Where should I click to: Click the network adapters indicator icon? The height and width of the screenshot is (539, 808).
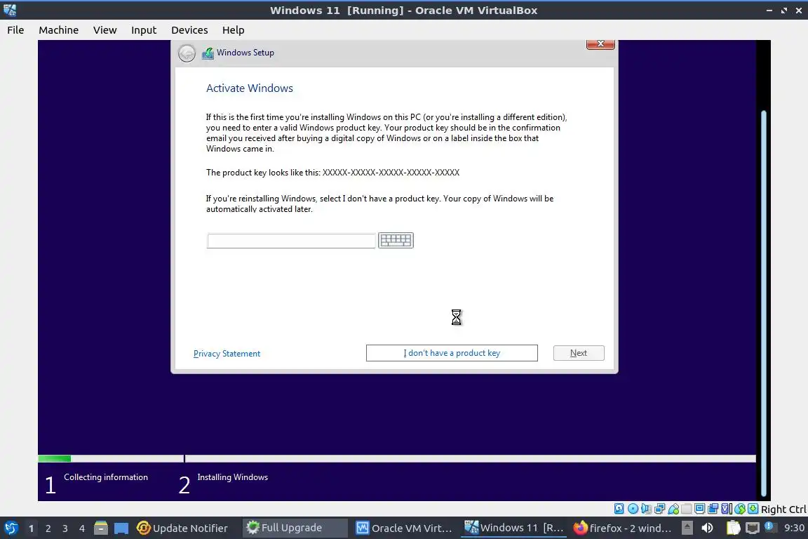click(x=659, y=509)
